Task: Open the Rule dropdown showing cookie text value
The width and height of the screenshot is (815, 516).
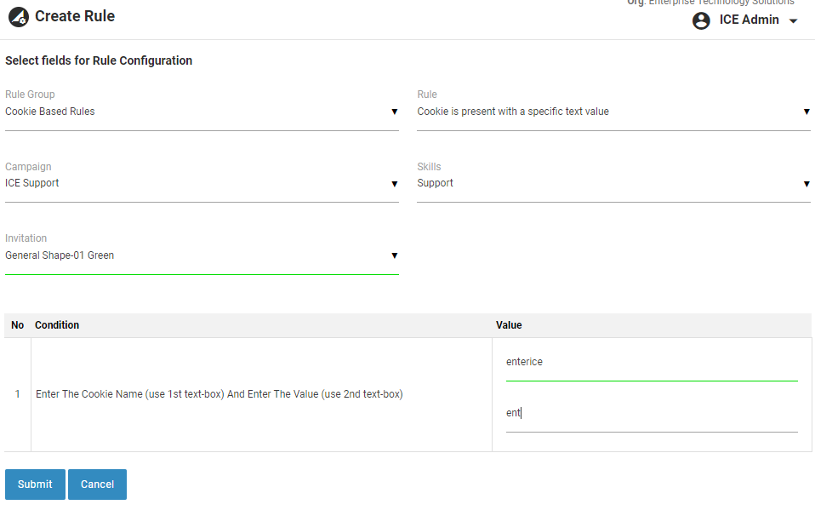Action: (x=613, y=112)
